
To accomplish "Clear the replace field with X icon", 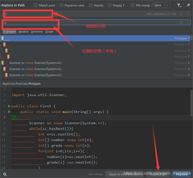I will click(x=188, y=22).
